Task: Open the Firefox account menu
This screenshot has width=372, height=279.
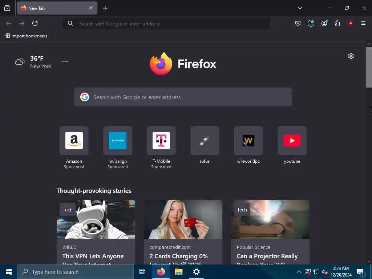Action: 324,23
